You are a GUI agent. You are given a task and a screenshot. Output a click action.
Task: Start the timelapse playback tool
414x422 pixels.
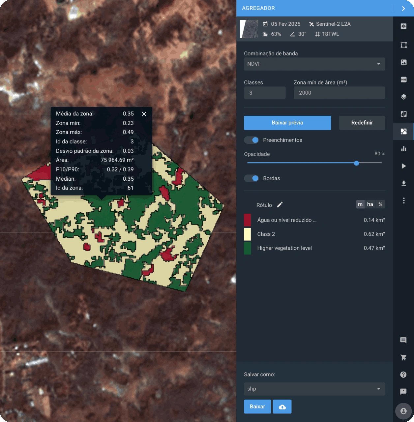click(x=403, y=166)
